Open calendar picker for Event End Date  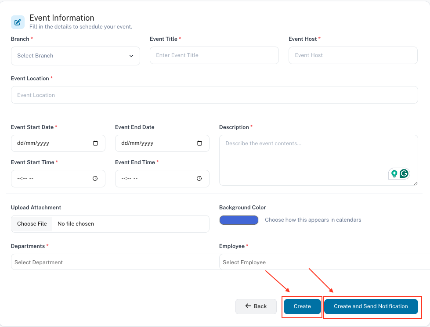pos(200,143)
